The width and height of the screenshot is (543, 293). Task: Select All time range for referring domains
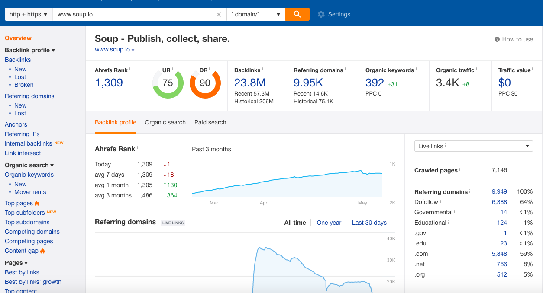click(x=295, y=223)
